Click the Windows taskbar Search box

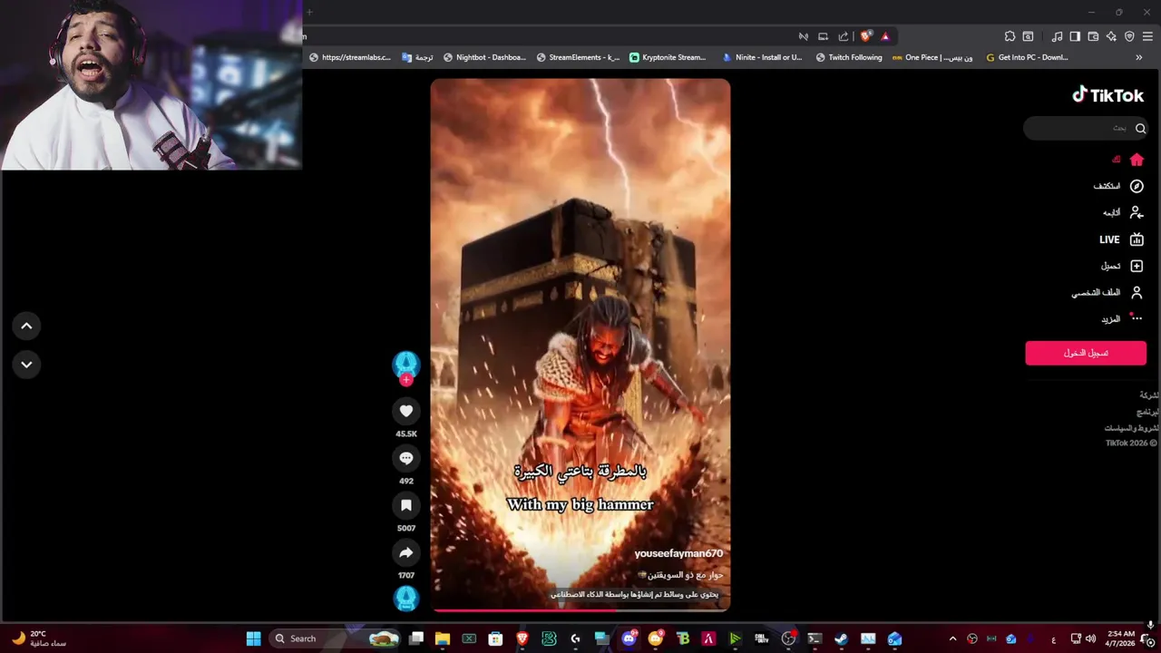click(337, 638)
